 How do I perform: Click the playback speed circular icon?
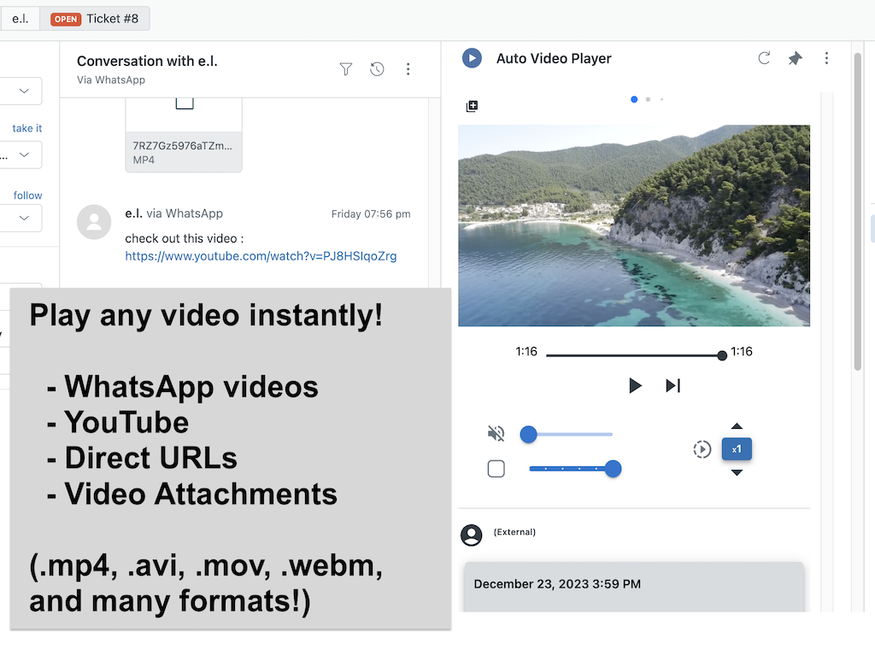pos(702,449)
